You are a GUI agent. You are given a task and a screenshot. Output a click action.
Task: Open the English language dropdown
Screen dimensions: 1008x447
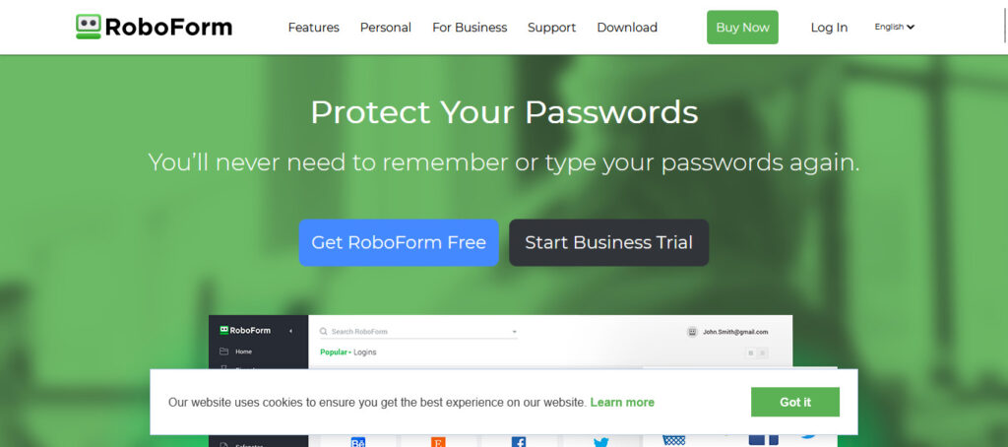pyautogui.click(x=894, y=27)
